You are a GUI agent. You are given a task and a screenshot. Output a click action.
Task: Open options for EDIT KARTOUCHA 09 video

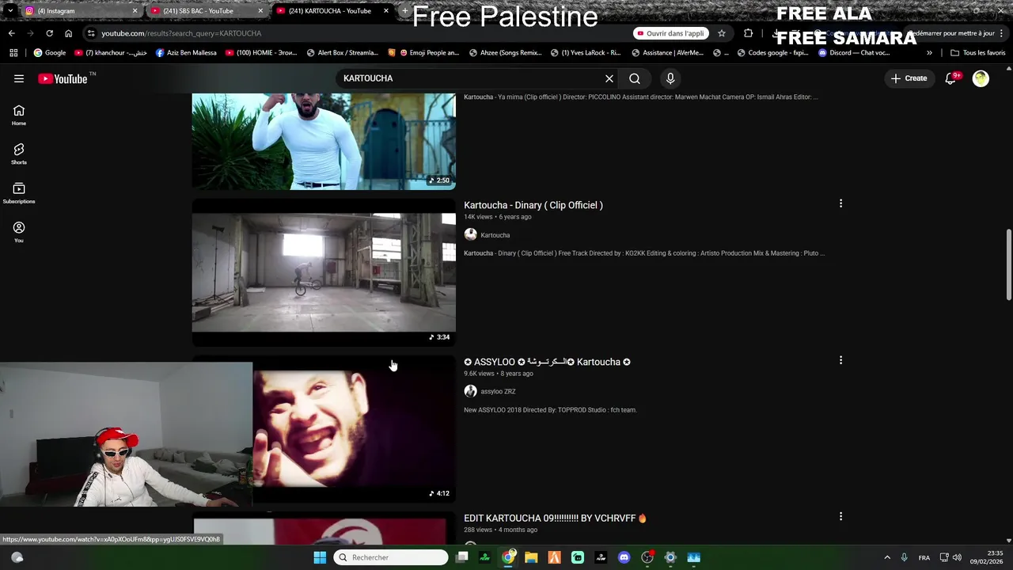coord(840,516)
